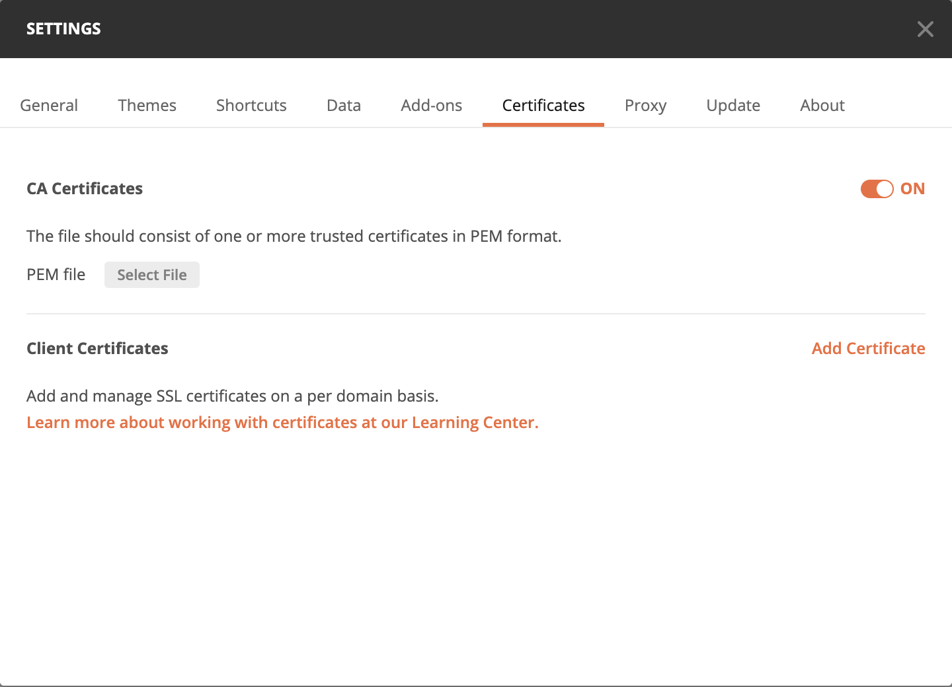View the About tab
The height and width of the screenshot is (687, 952).
pyautogui.click(x=822, y=106)
